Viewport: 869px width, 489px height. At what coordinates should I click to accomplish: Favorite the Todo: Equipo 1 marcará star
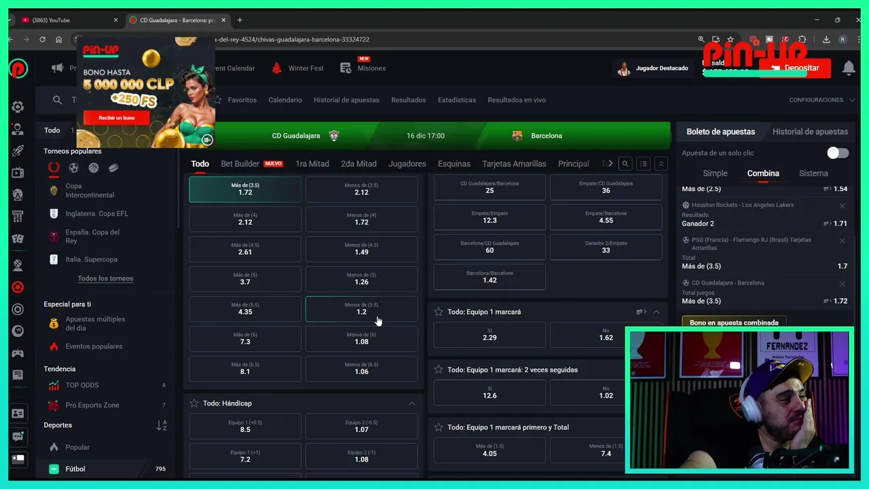[439, 312]
